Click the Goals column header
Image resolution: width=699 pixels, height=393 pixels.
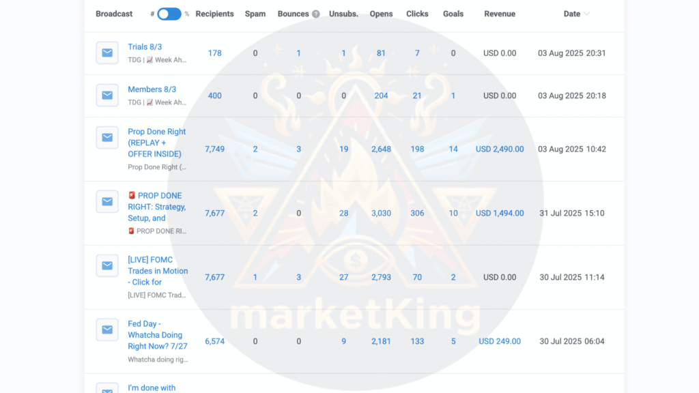(x=453, y=14)
